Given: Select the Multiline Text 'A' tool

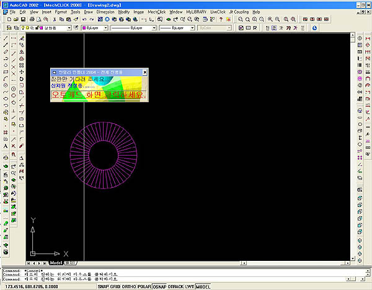Looking at the screenshot, I should 6,146.
